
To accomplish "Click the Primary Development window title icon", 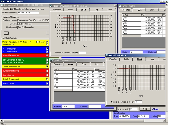I will [x=51, y=6].
